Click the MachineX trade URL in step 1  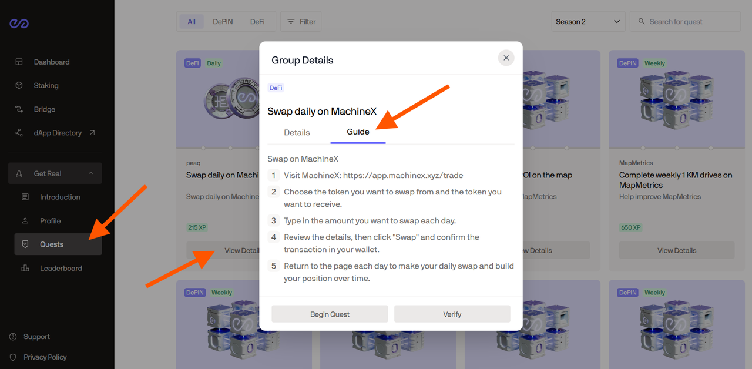click(403, 175)
